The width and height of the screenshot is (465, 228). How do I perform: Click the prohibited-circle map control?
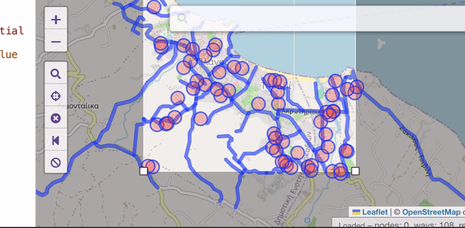[56, 162]
